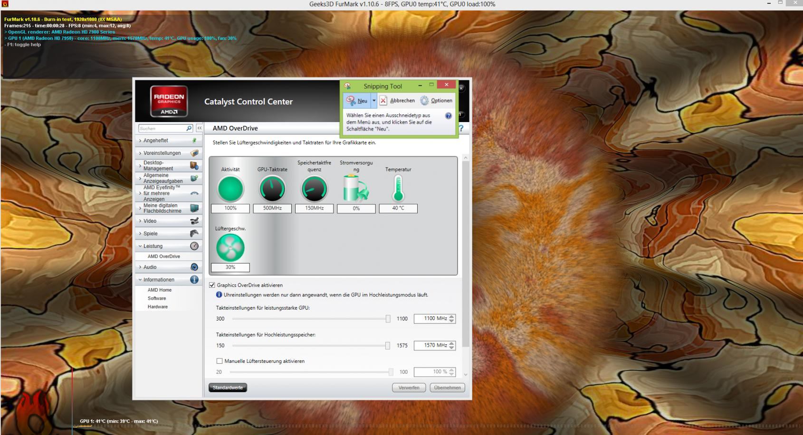This screenshot has width=803, height=435.
Task: Click the 30% fan speed readout
Action: pos(230,267)
